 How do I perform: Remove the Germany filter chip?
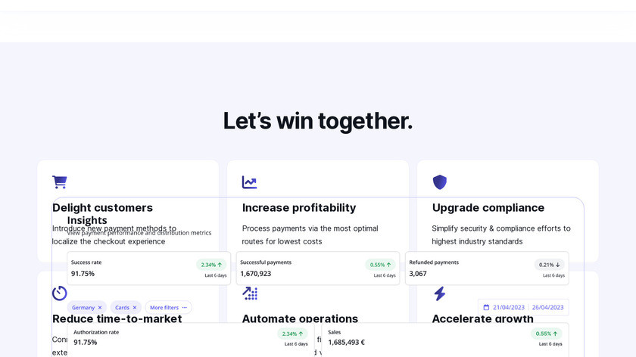click(100, 308)
